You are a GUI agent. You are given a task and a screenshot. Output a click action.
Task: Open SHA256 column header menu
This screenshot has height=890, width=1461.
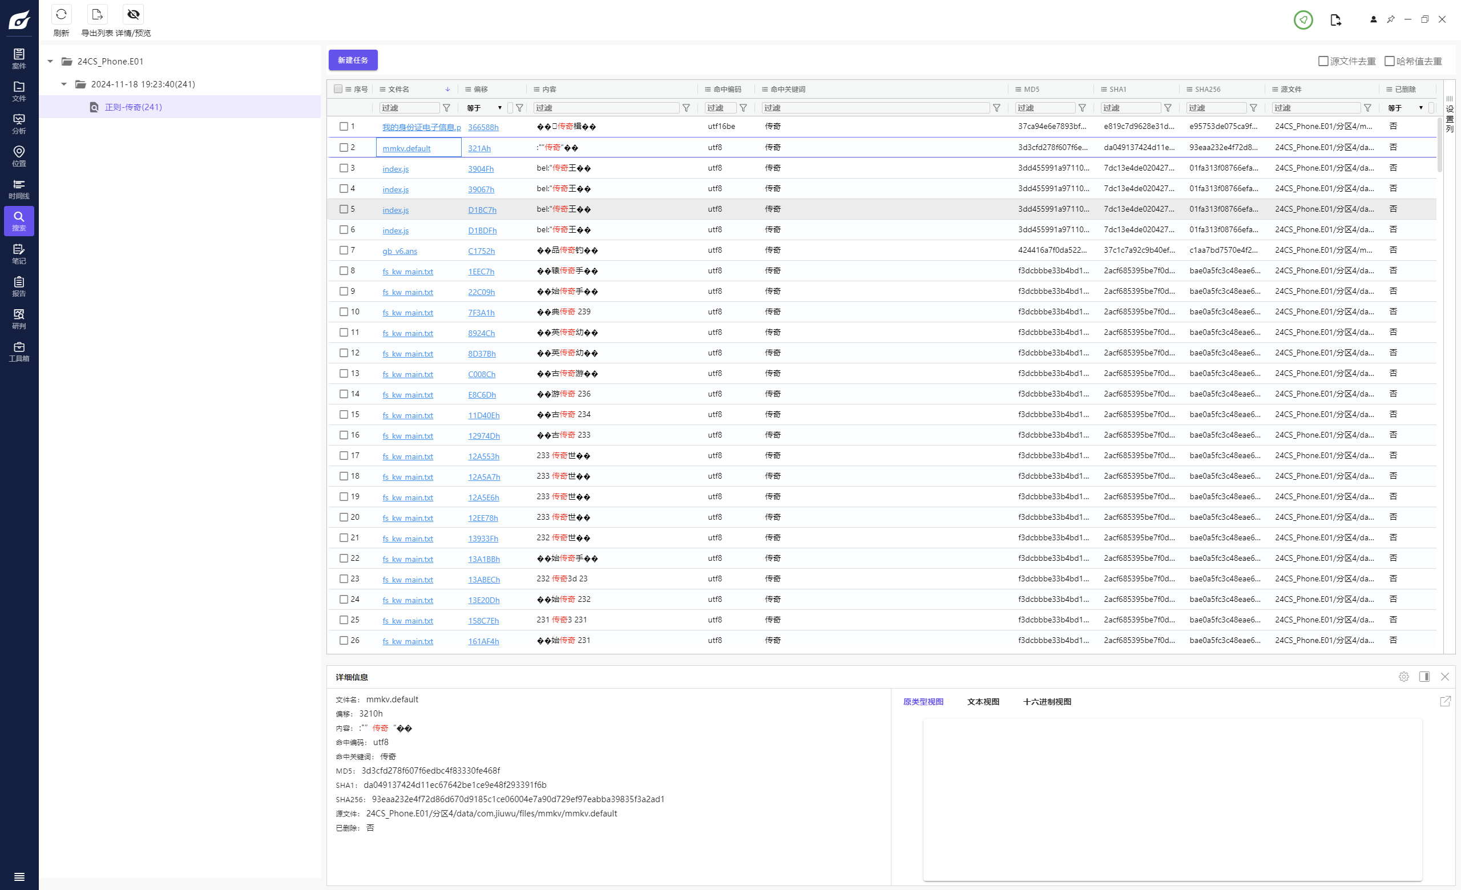click(1189, 90)
